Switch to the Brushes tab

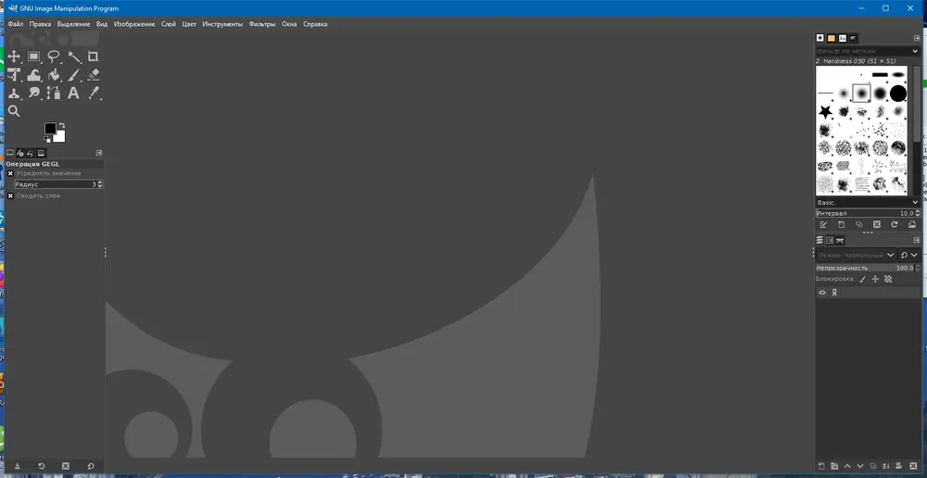tap(820, 38)
